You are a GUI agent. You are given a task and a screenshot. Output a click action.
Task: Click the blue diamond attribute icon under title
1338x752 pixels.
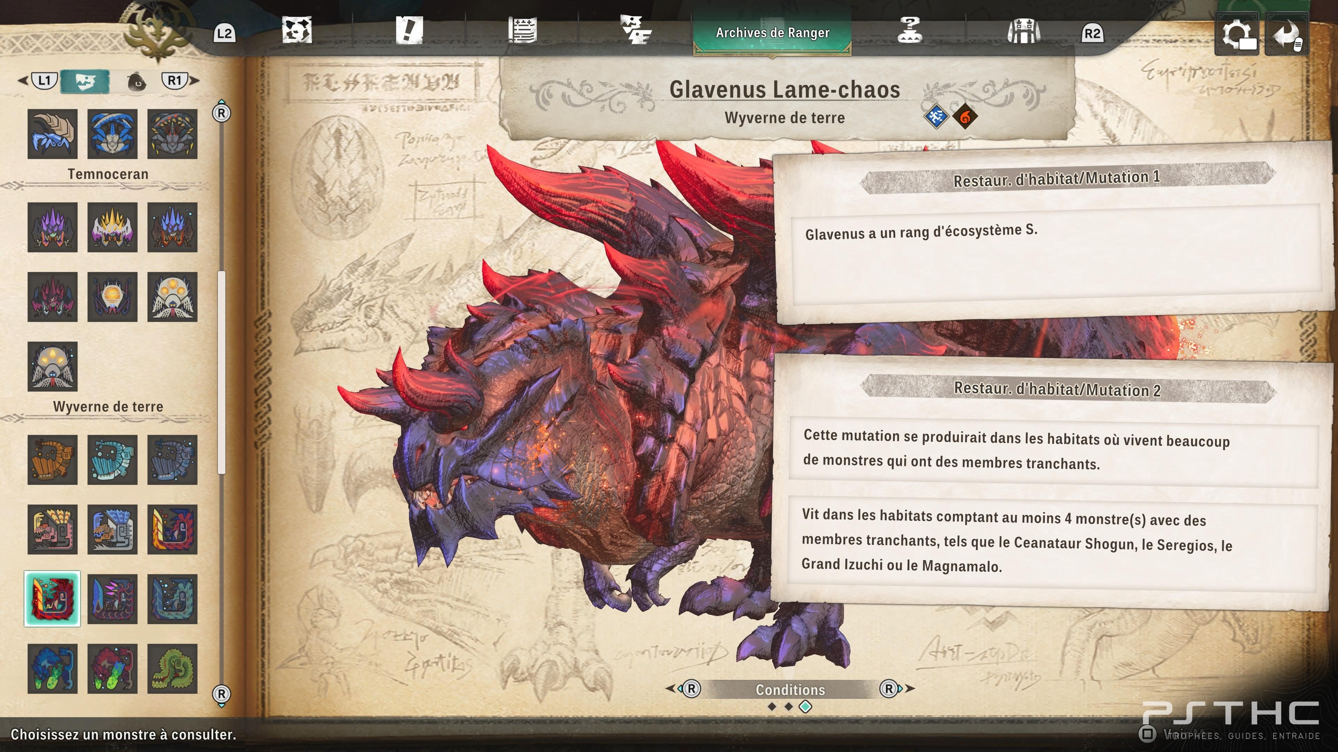pyautogui.click(x=936, y=117)
